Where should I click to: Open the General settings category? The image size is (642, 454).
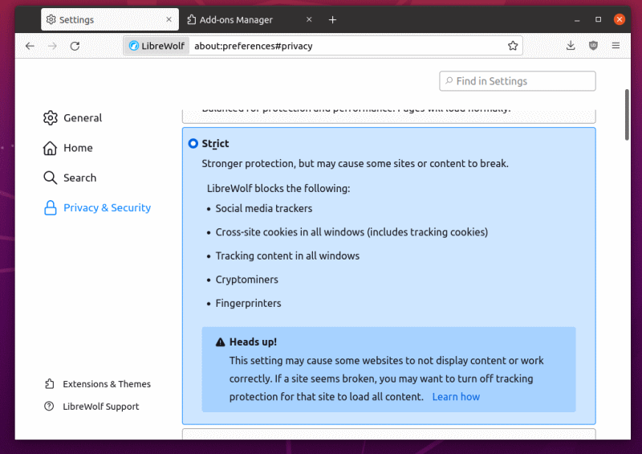83,118
